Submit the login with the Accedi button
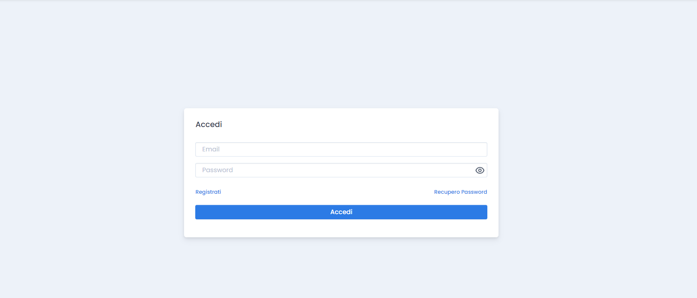The image size is (697, 298). [x=341, y=212]
